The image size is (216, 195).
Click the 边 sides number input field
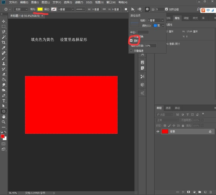(160, 9)
